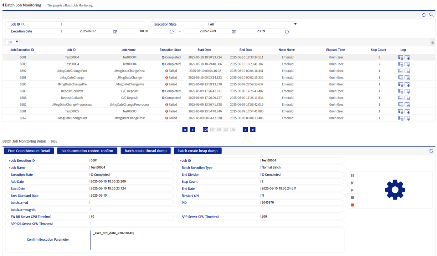Open the start time 00:00 clock picker

(x=171, y=32)
